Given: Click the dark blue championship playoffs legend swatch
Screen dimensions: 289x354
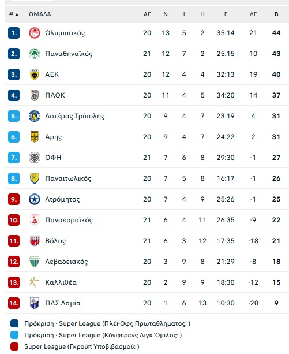Looking at the screenshot, I should click(14, 323).
